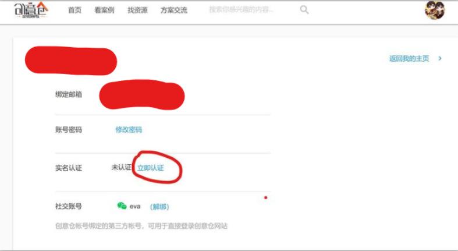Click (解绑) to unbind WeChat
The width and height of the screenshot is (458, 251).
click(x=159, y=207)
